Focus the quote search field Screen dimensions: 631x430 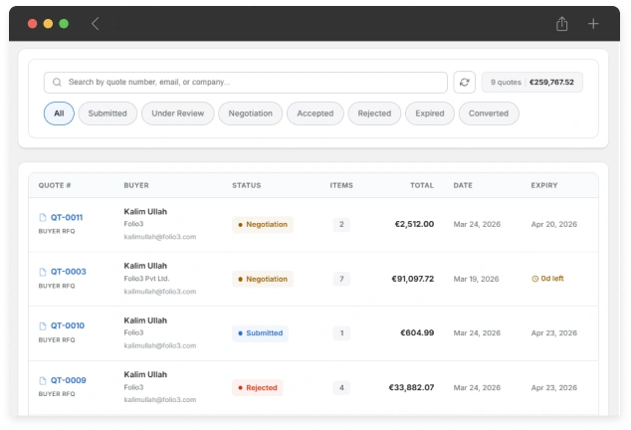(246, 83)
